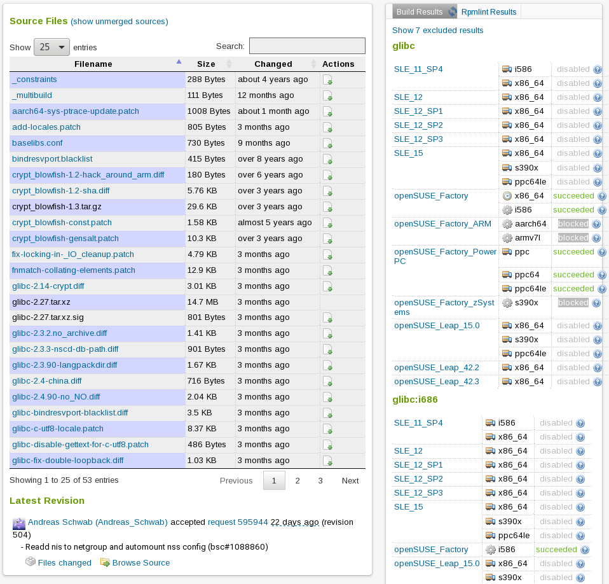Click download icon for glibc-2.4-china.diff
Viewport: 609px width, 584px height.
pos(327,381)
